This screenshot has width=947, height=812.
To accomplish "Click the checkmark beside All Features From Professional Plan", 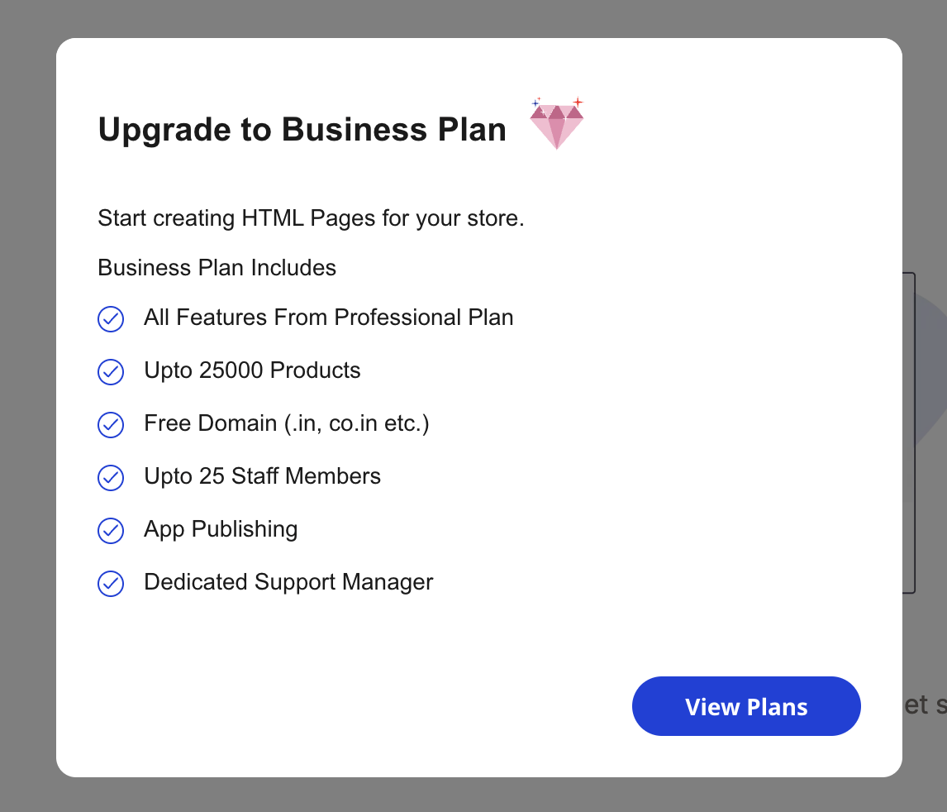I will pyautogui.click(x=111, y=319).
